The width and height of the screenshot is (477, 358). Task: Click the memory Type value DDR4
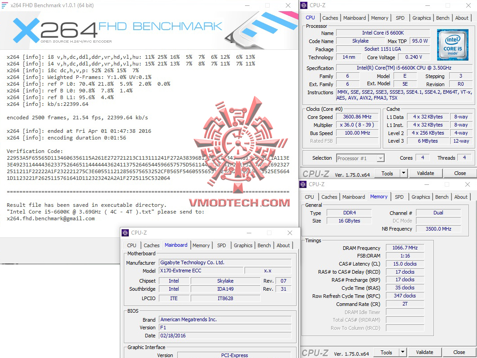pos(349,213)
